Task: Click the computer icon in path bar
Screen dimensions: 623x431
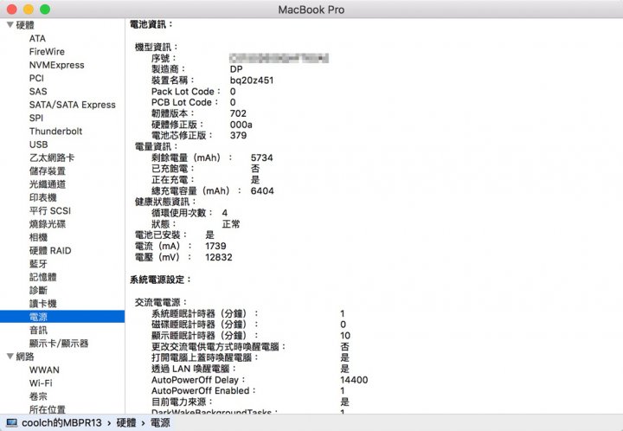Action: [x=11, y=422]
